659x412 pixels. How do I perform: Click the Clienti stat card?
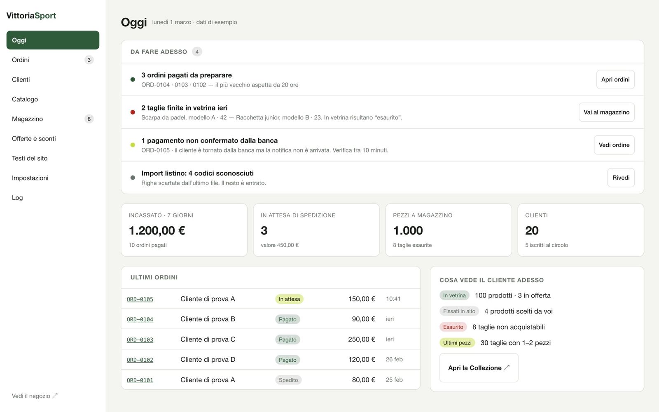581,230
